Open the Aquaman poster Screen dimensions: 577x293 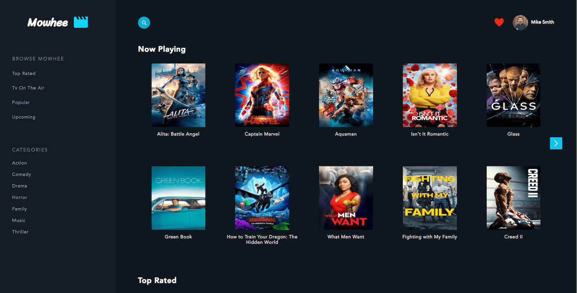click(346, 95)
